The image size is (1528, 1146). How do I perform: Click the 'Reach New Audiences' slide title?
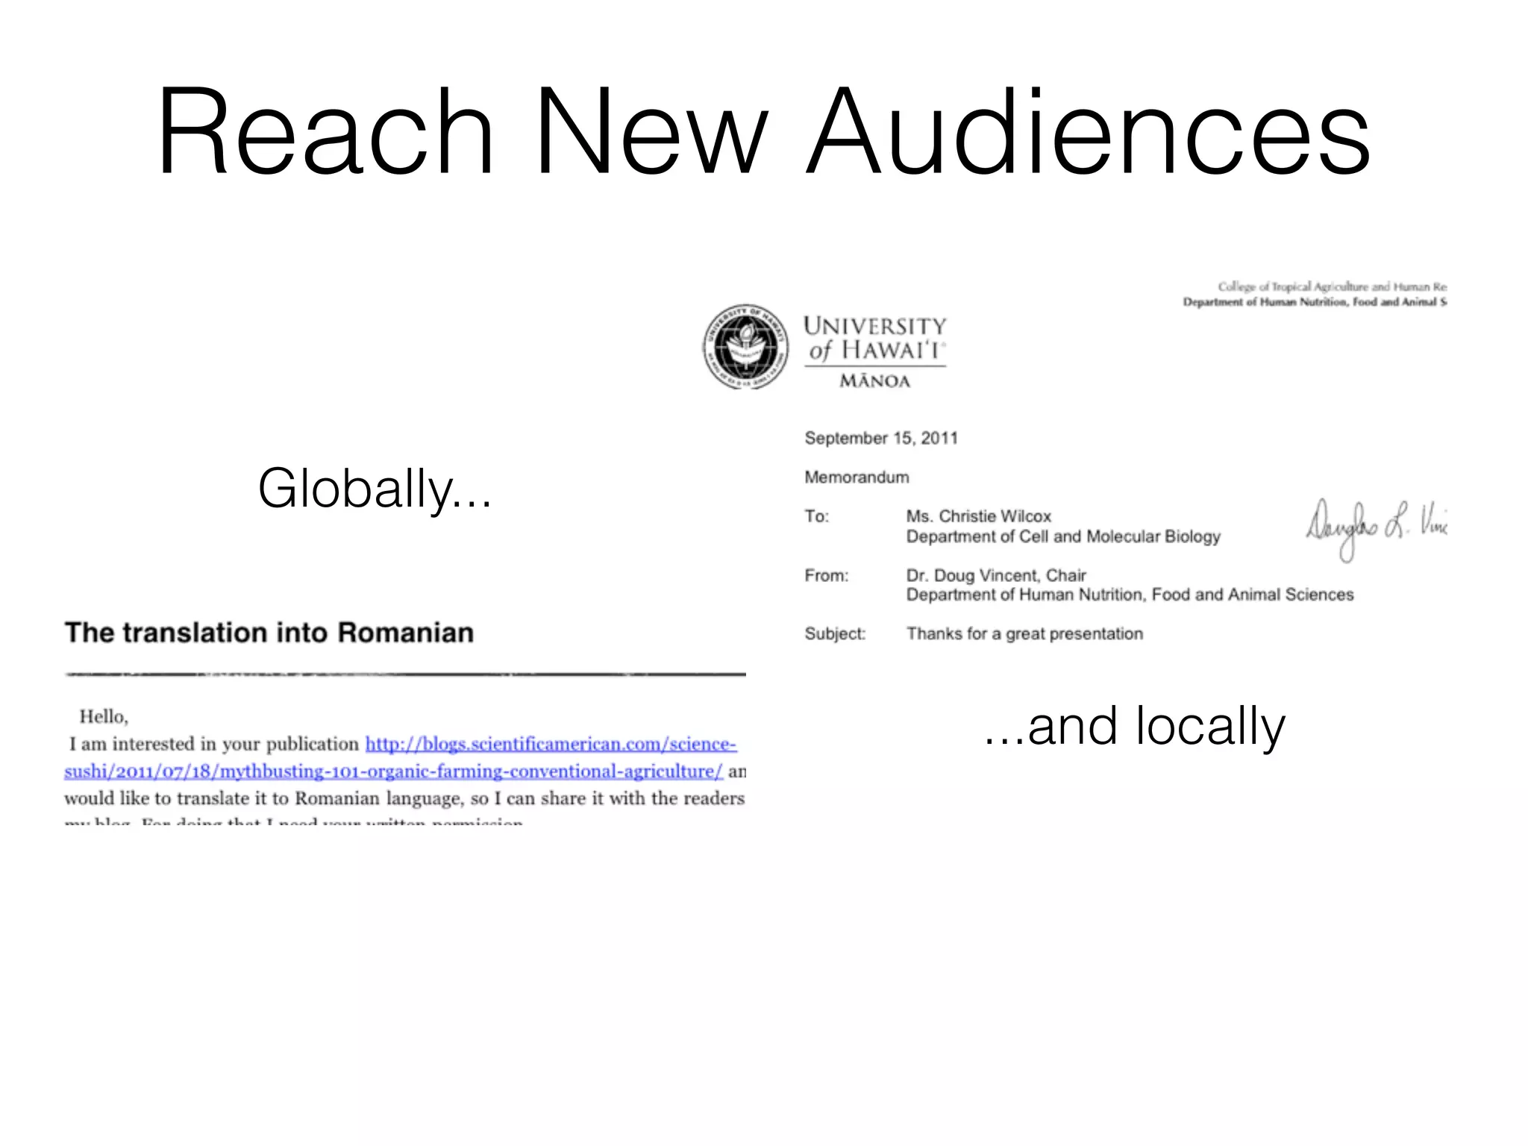tap(763, 131)
